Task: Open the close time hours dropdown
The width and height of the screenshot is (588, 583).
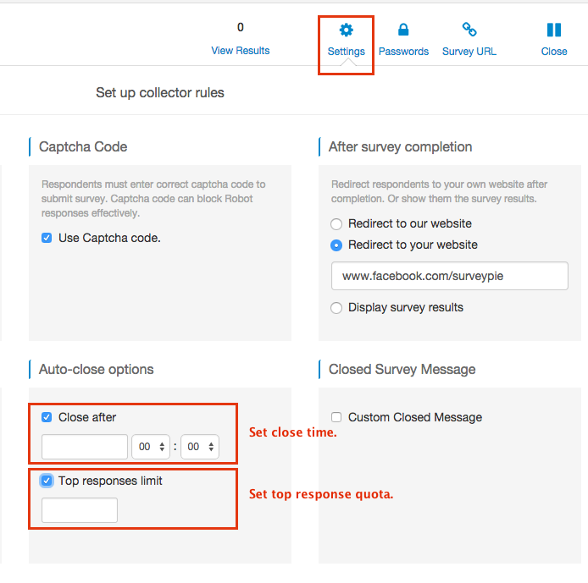Action: [x=152, y=447]
